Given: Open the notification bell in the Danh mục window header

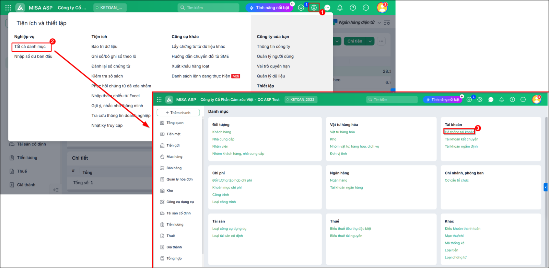Looking at the screenshot, I should (x=502, y=99).
